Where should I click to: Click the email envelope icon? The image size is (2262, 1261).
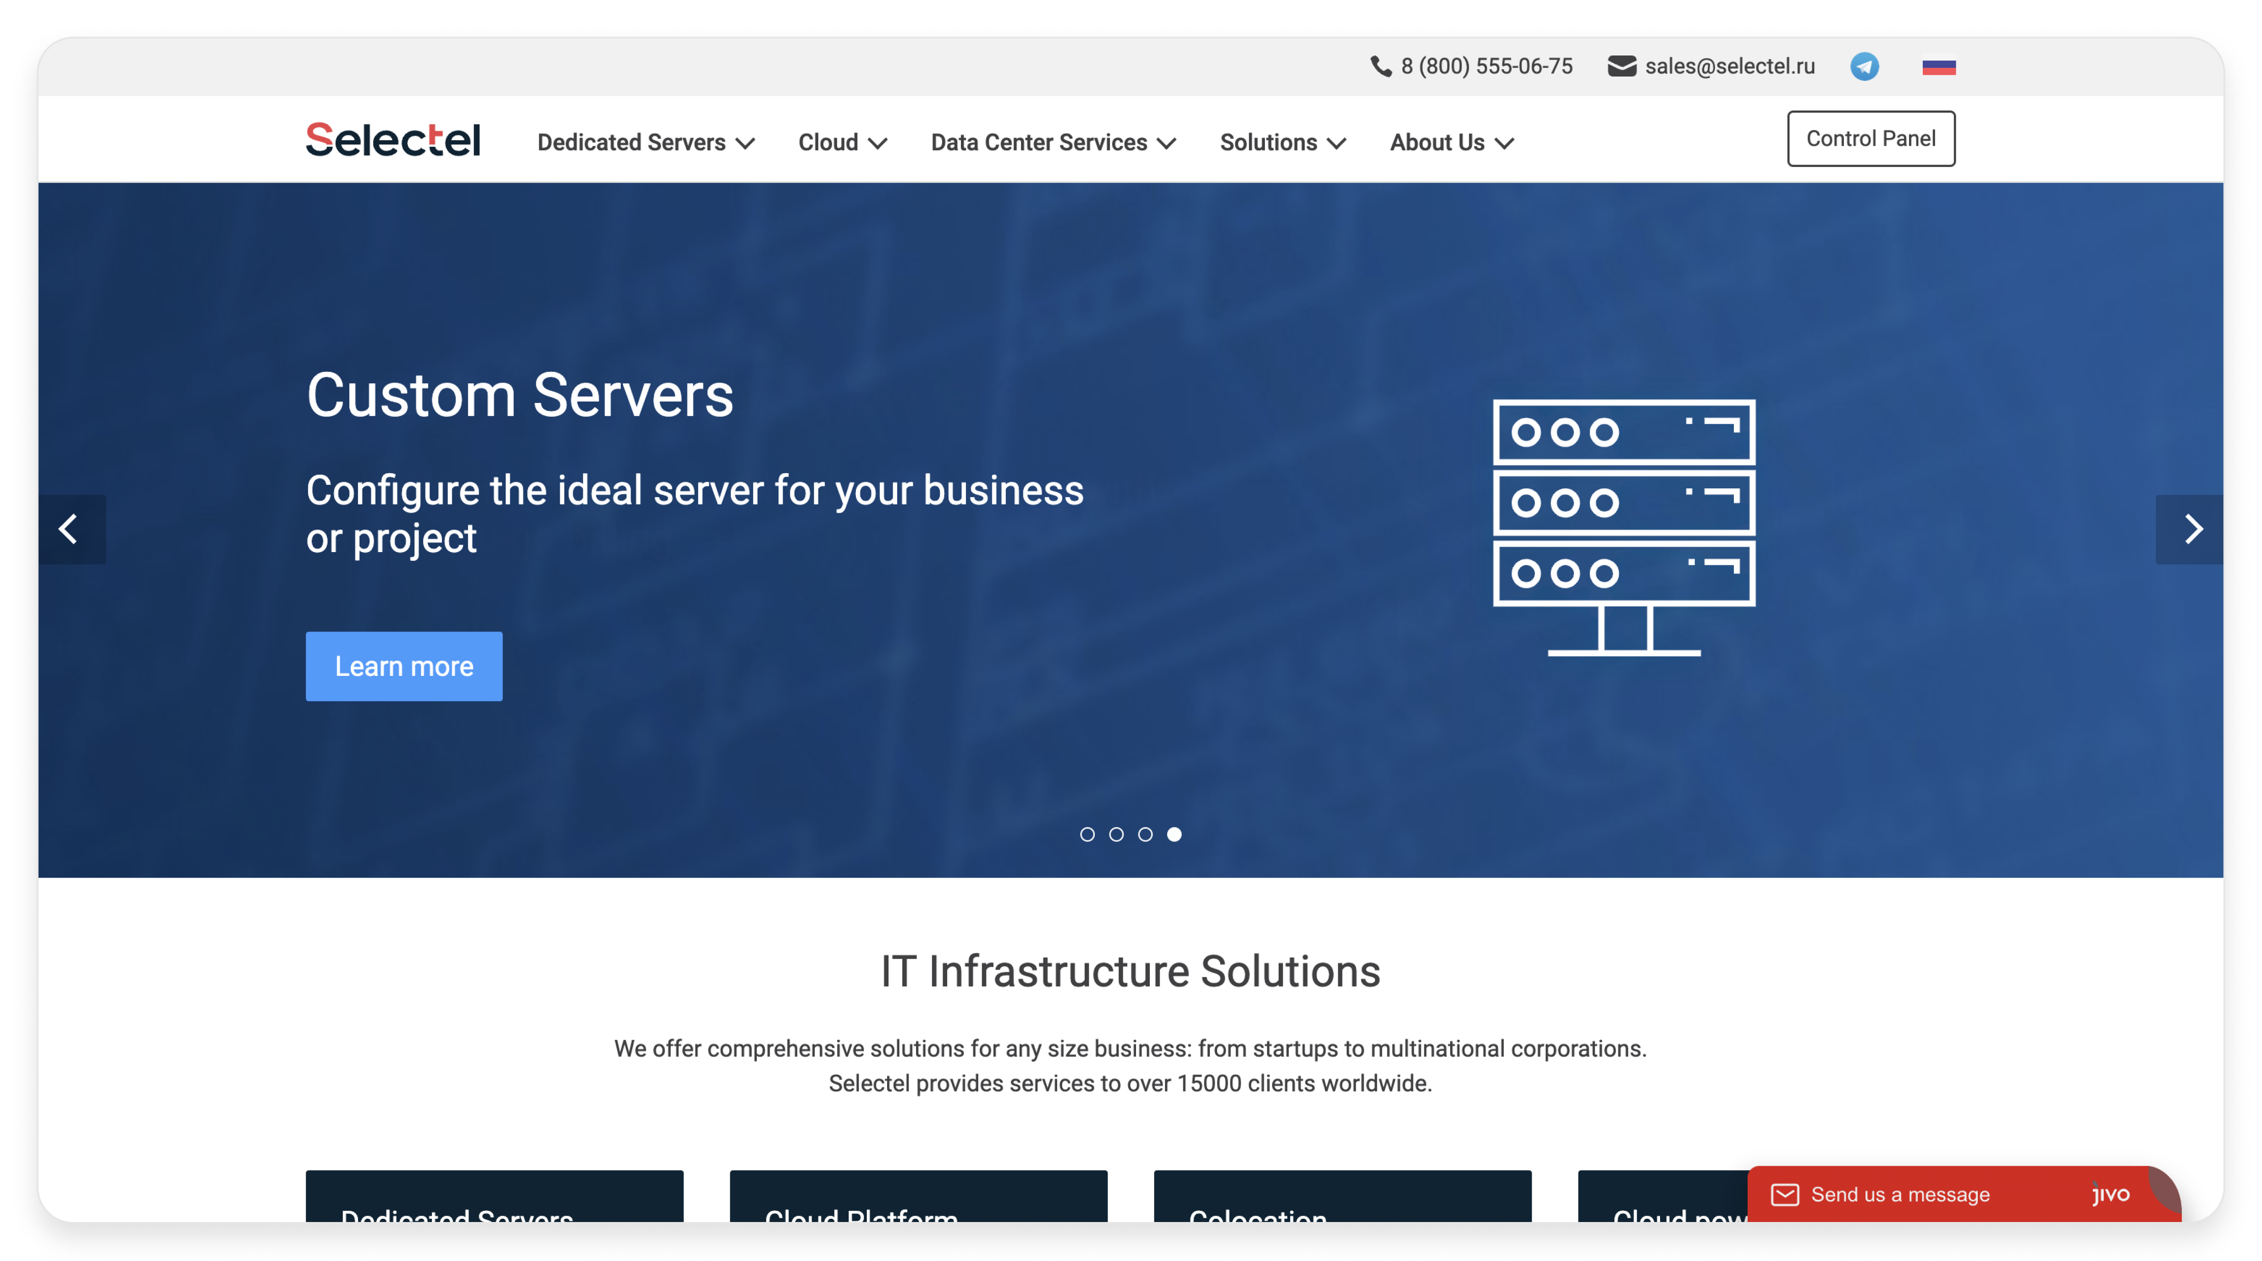click(x=1622, y=67)
